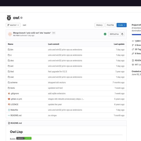The image size is (141, 141).
Task: Open commit 'add sqlite extension'
Action: tap(57, 93)
